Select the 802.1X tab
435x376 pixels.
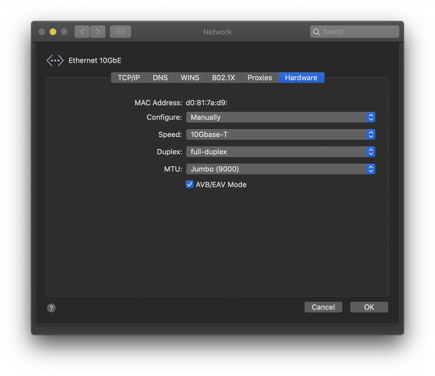coord(224,78)
